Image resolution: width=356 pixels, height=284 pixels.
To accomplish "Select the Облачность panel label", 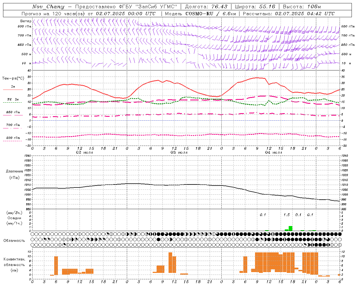I will click(14, 241).
